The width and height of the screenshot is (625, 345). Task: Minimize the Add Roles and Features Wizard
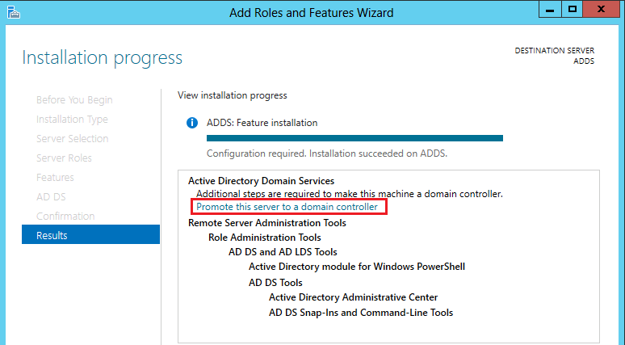(x=550, y=9)
